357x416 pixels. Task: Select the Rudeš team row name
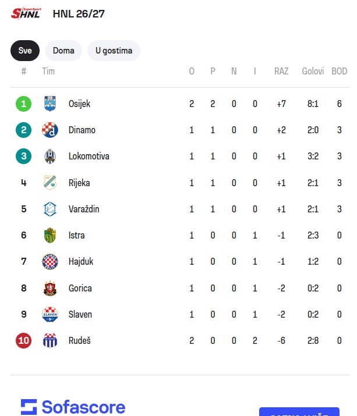coord(79,340)
